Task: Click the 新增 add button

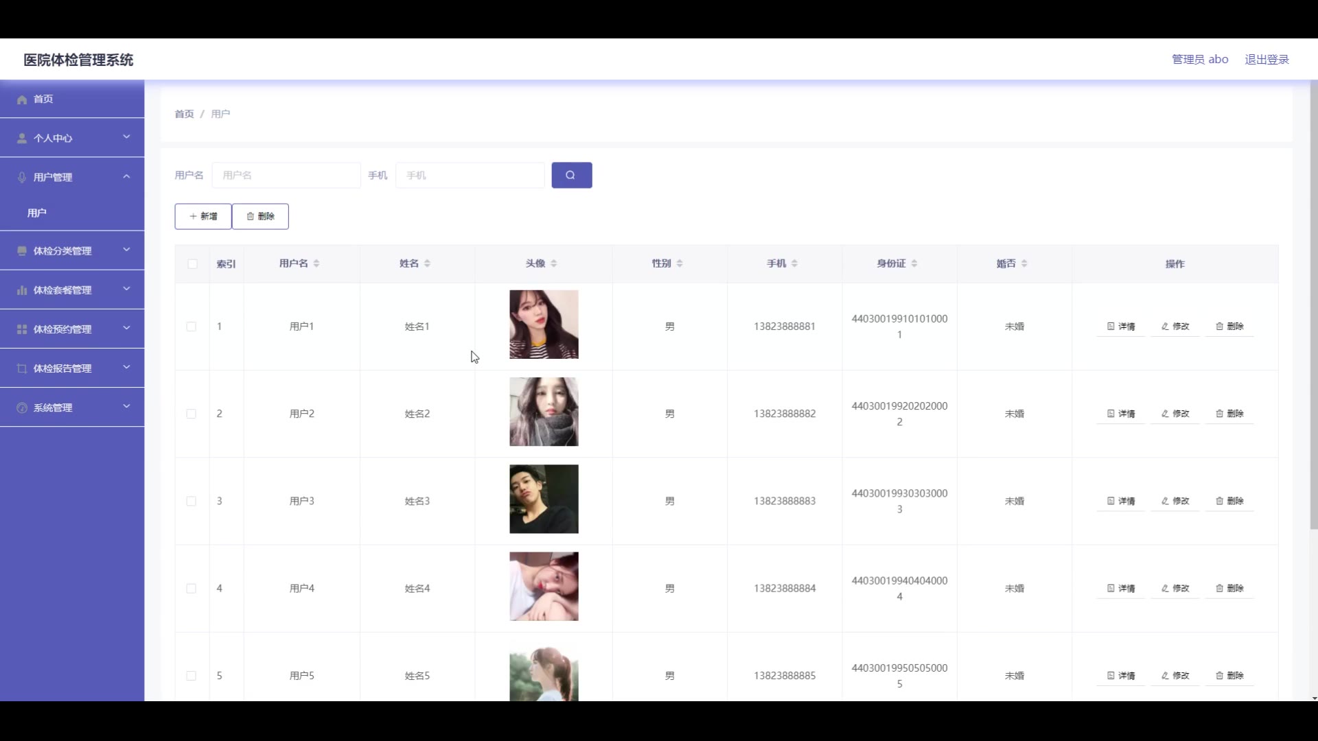Action: [x=203, y=216]
